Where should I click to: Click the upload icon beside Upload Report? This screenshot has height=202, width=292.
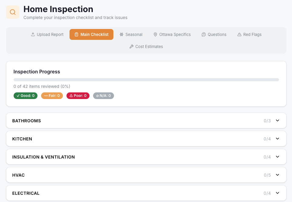(33, 34)
